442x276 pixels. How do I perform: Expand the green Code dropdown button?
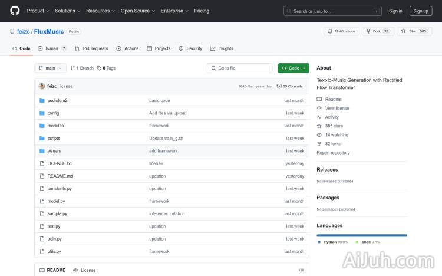[293, 68]
